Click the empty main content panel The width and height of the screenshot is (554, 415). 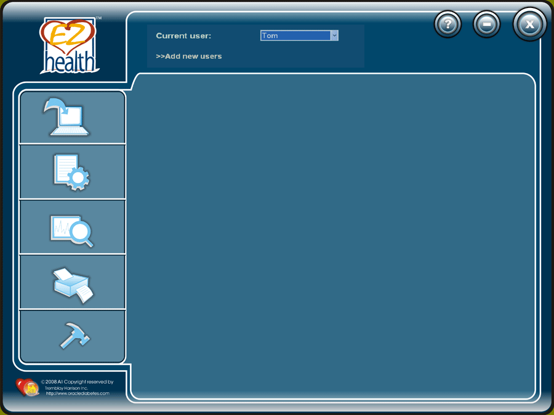[332, 237]
